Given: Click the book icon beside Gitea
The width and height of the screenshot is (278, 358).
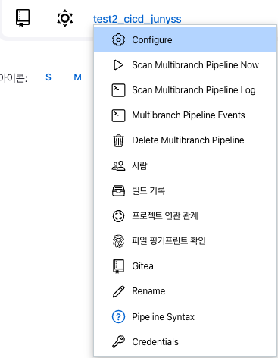Looking at the screenshot, I should tap(118, 266).
